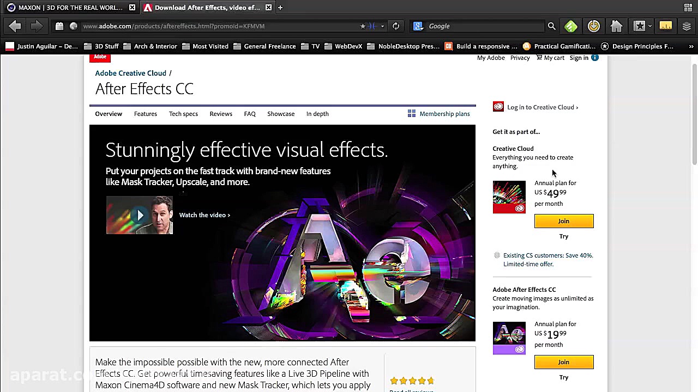Screen dimensions: 698x392
Task: Go to the browser home page icon
Action: tap(616, 26)
